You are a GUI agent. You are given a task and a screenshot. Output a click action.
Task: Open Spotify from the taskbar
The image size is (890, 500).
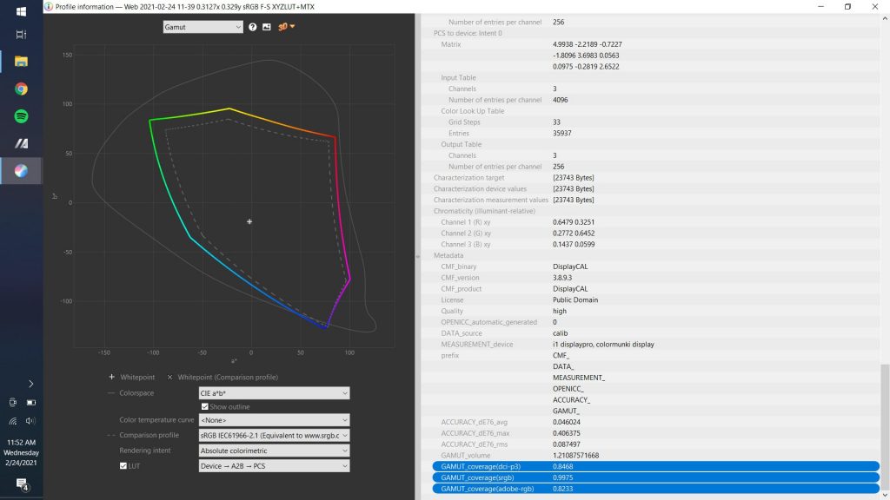[21, 116]
